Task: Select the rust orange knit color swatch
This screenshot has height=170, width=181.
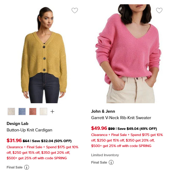Action: (x=33, y=111)
